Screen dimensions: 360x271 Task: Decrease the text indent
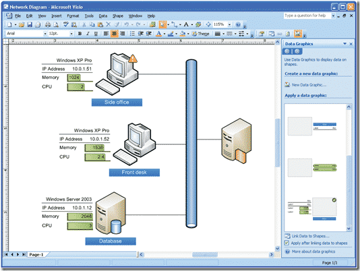tap(141, 34)
